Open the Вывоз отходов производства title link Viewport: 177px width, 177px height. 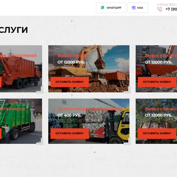coord(90,109)
